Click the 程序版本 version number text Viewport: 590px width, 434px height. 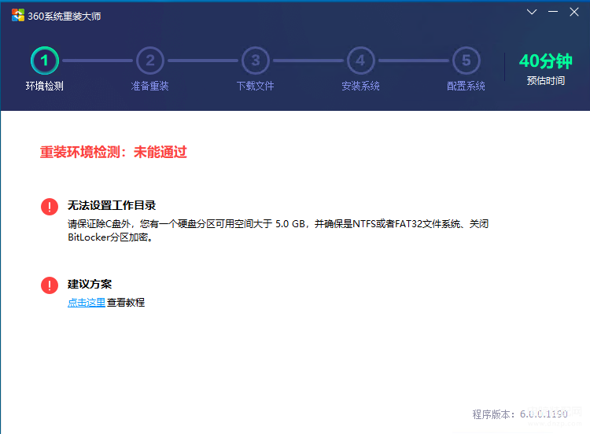(x=520, y=414)
